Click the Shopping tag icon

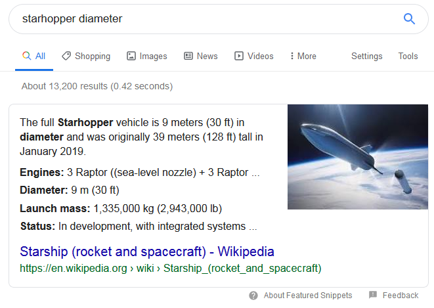pos(66,56)
